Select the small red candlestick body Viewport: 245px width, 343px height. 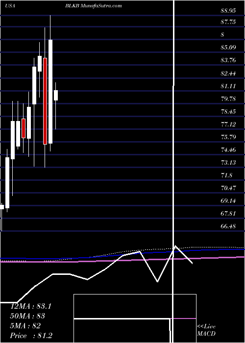click(24, 128)
